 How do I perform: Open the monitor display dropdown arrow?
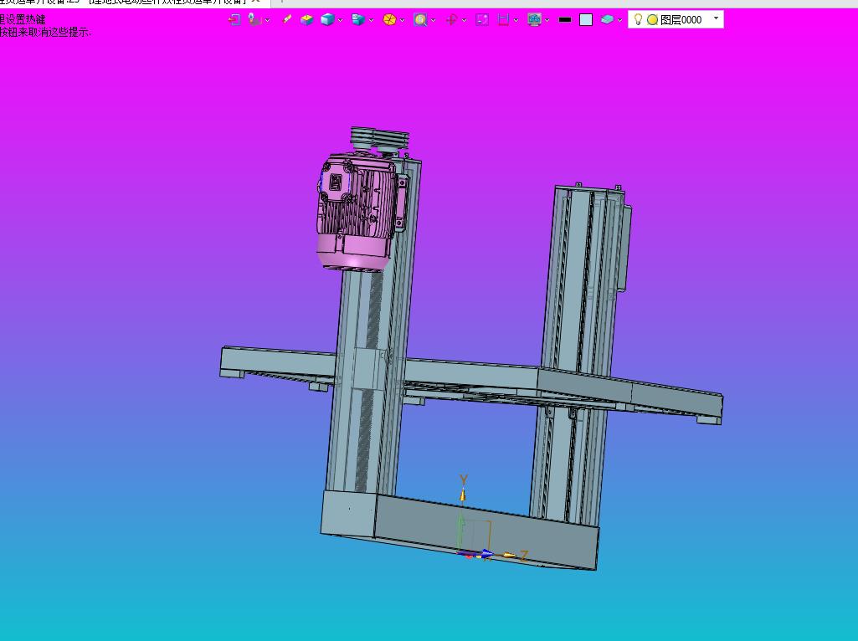[547, 20]
